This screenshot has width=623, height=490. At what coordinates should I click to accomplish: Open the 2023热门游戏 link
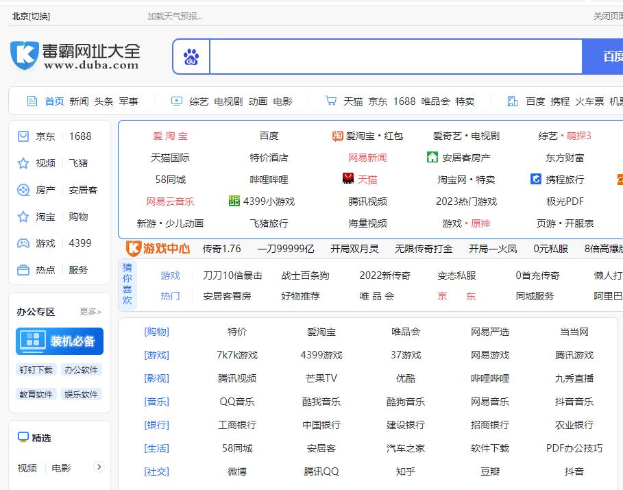pyautogui.click(x=467, y=201)
